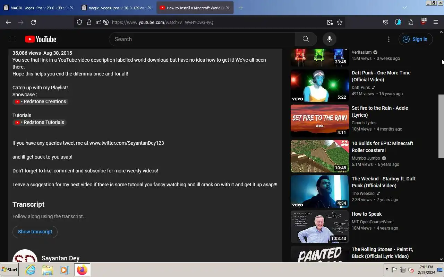The height and width of the screenshot is (277, 444).
Task: Click the padlock site info icon
Action: (x=89, y=22)
